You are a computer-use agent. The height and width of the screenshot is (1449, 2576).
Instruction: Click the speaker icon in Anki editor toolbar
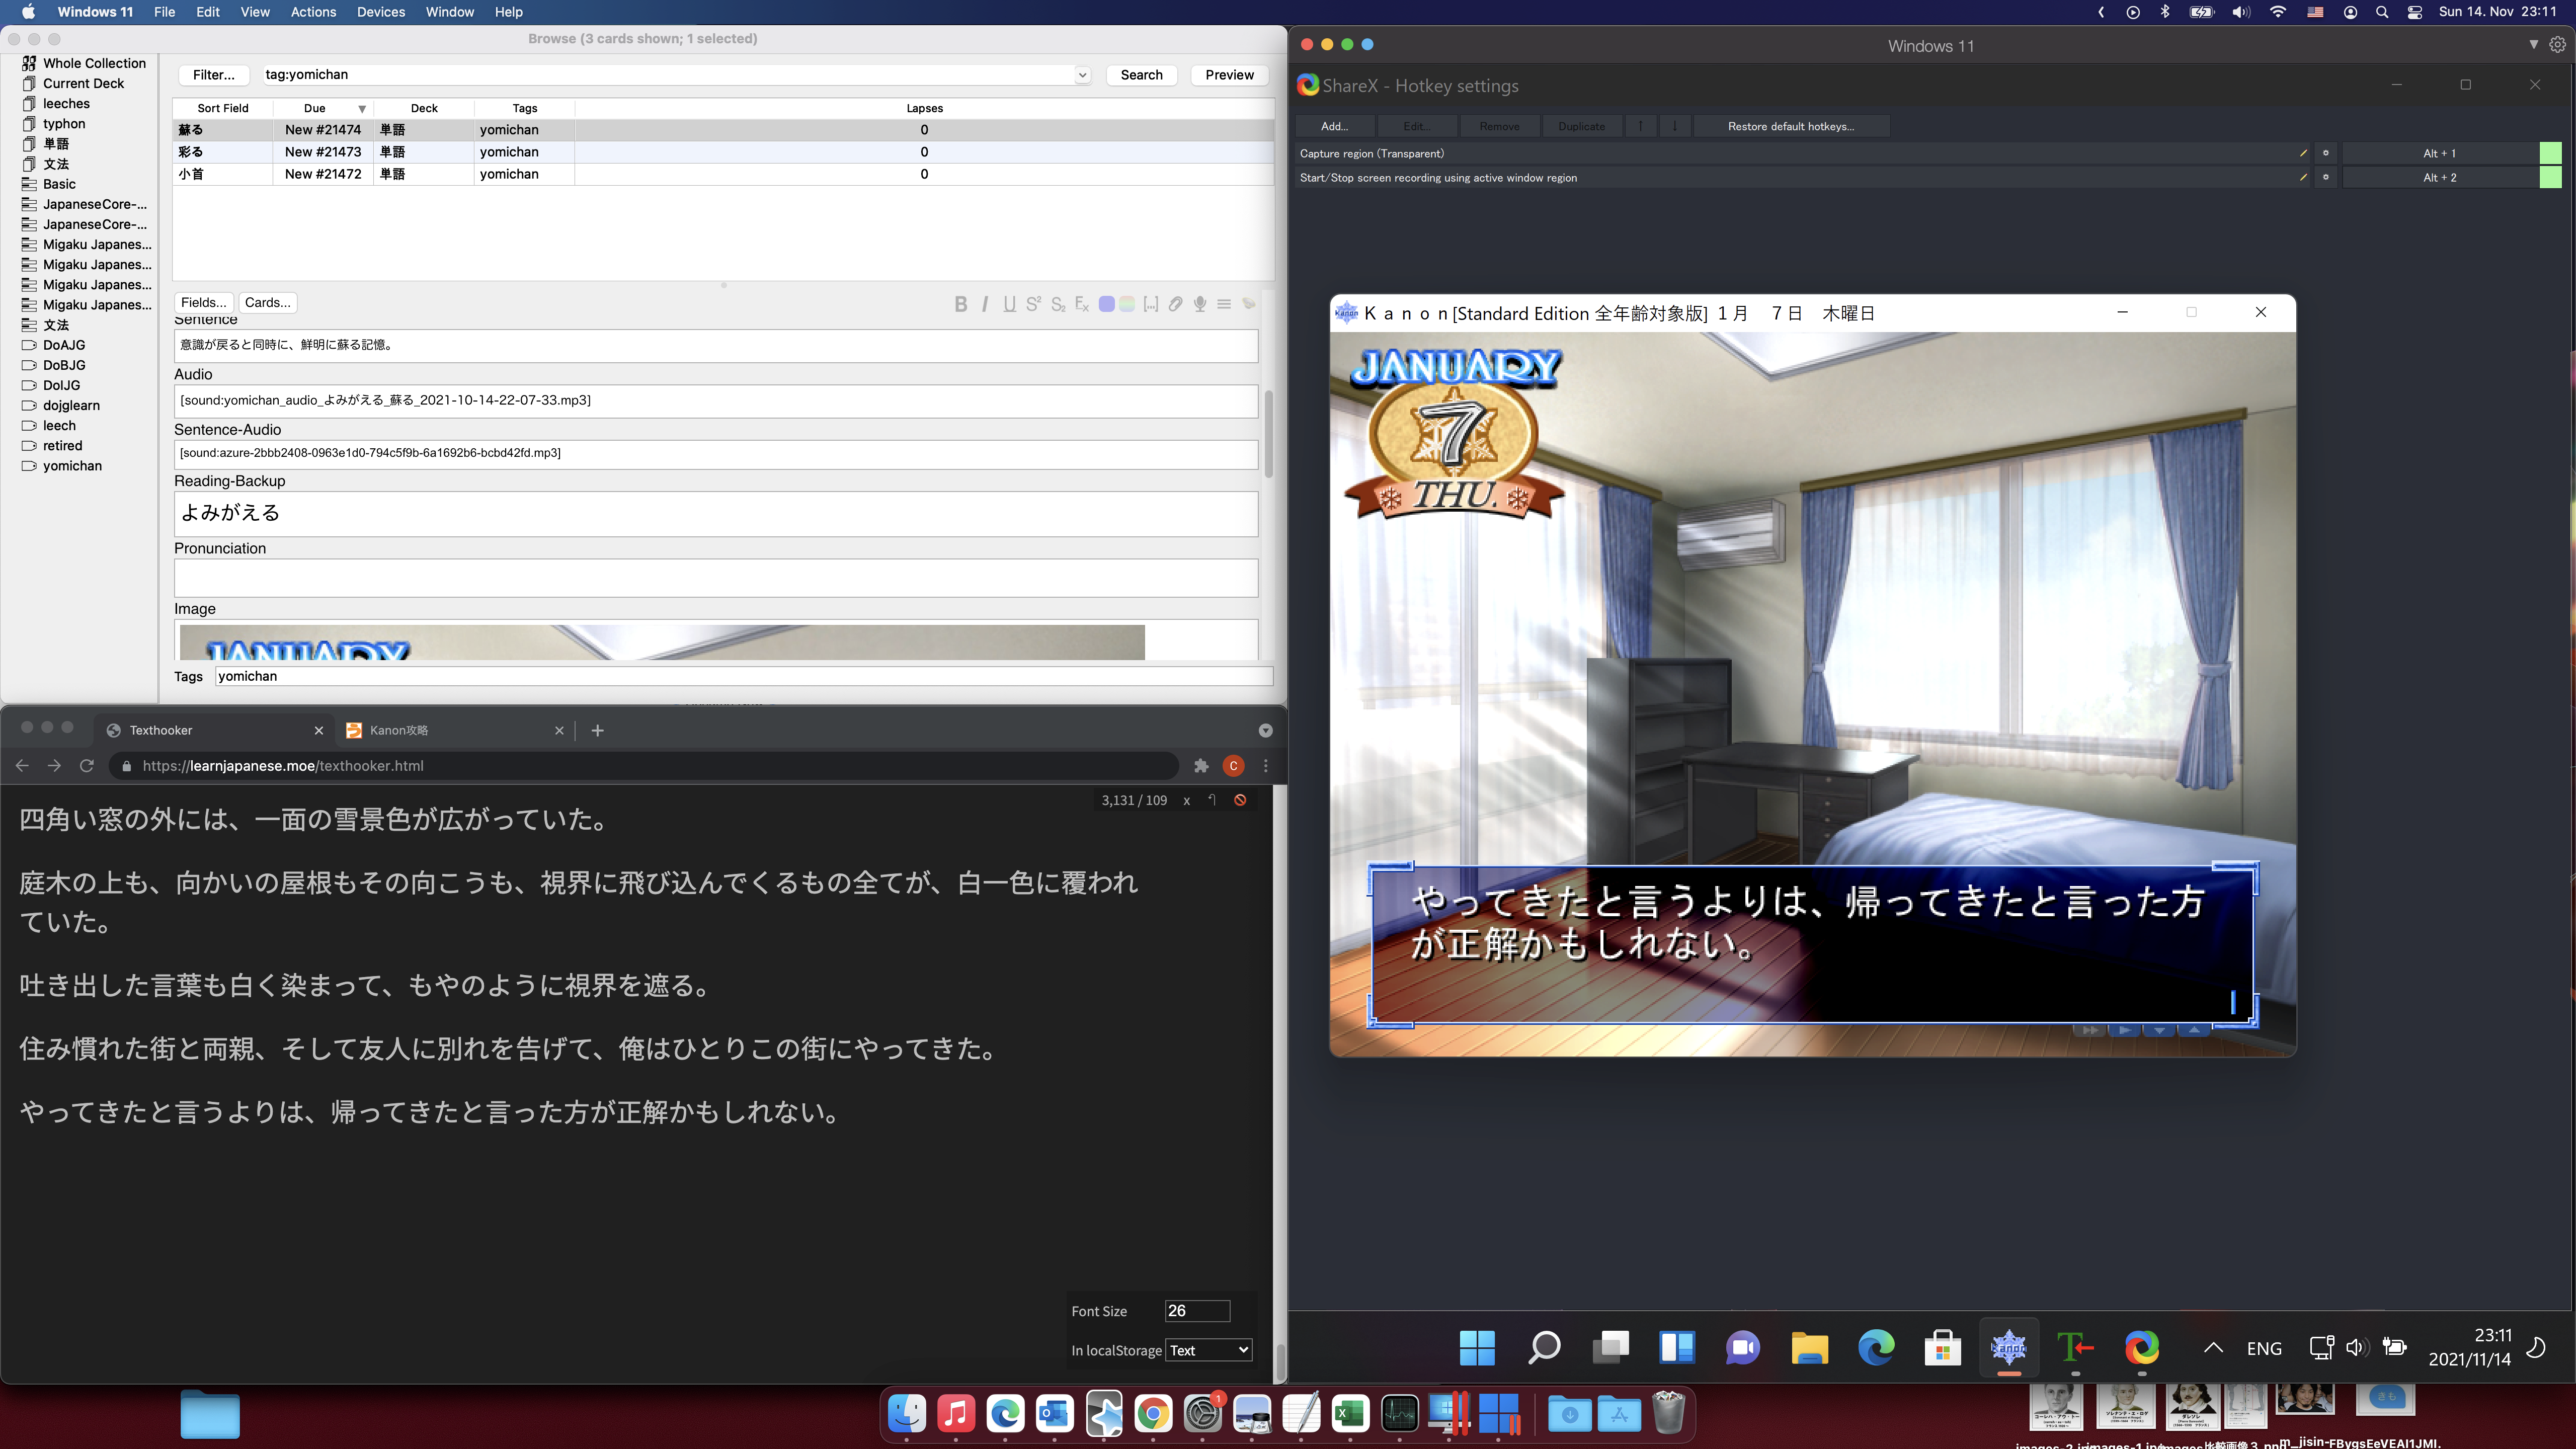pos(1249,304)
